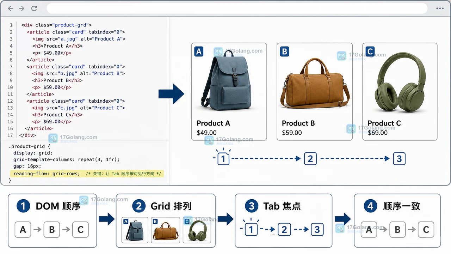Click code line <p> $49.00</p>

click(52, 53)
